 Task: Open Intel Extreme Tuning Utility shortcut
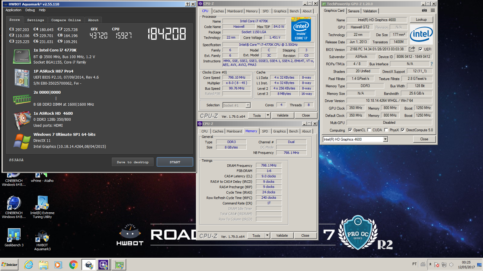click(42, 207)
